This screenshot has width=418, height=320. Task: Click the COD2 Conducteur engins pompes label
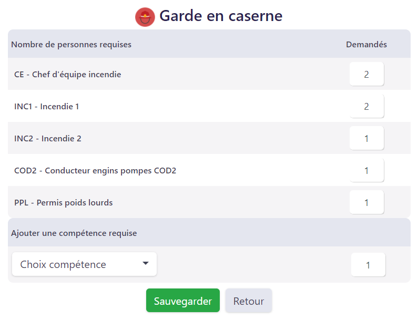click(95, 171)
